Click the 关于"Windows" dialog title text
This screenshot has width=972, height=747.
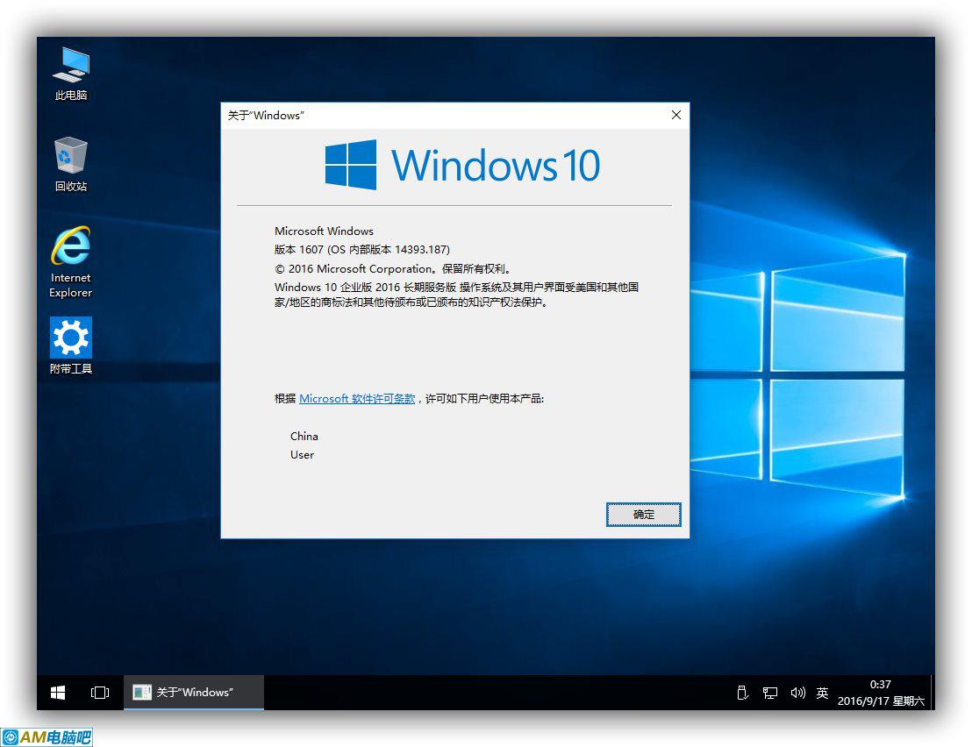coord(266,115)
